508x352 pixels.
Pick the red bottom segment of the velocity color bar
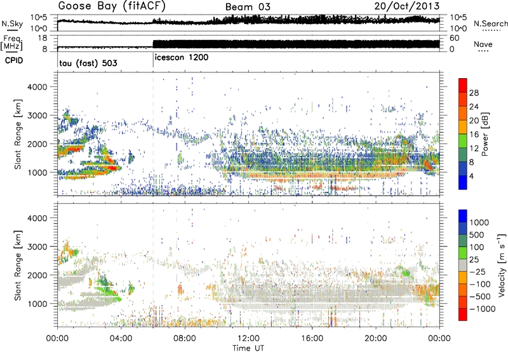coord(463,314)
